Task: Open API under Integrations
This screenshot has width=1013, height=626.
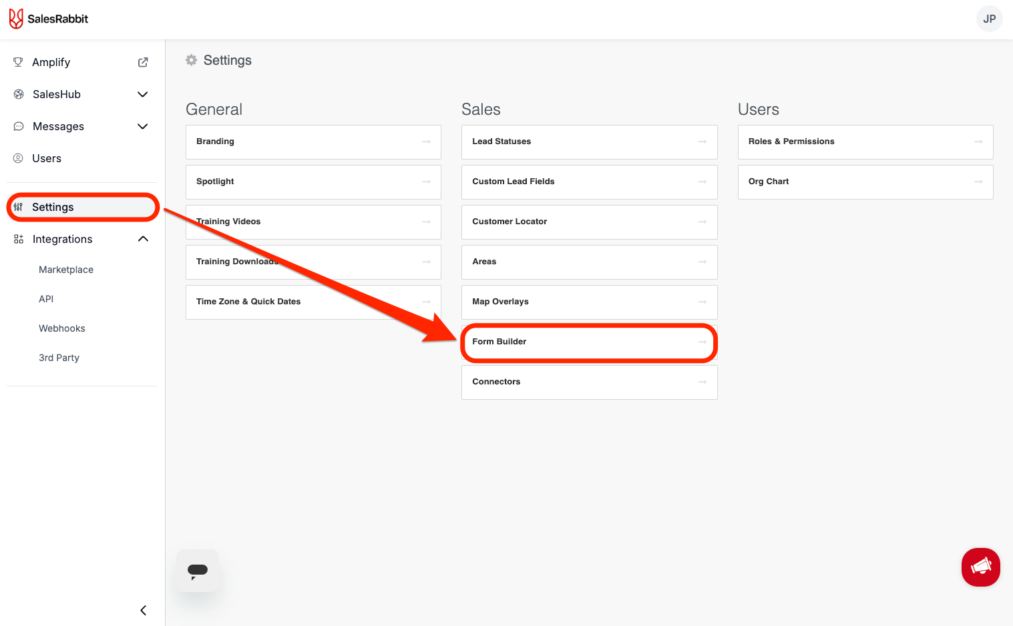Action: pyautogui.click(x=46, y=299)
